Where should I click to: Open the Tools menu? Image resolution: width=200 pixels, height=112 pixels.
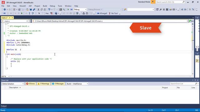coord(60,6)
